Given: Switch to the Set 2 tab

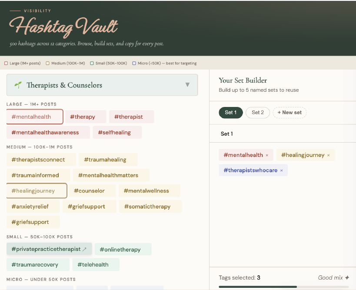Looking at the screenshot, I should [x=257, y=112].
